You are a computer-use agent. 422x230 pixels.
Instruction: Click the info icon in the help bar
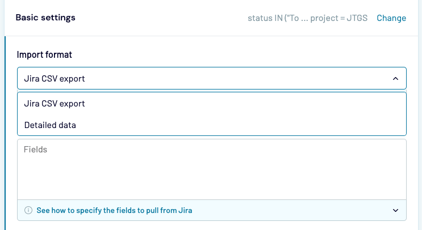pyautogui.click(x=28, y=211)
